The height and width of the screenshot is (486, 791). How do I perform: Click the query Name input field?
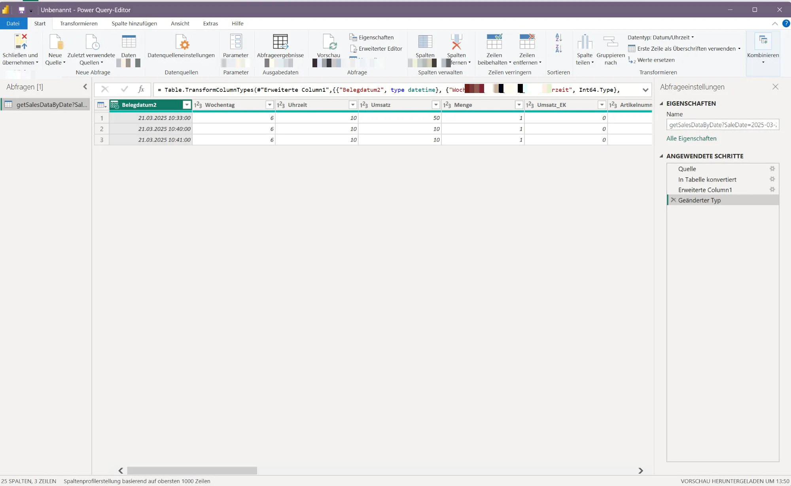723,125
